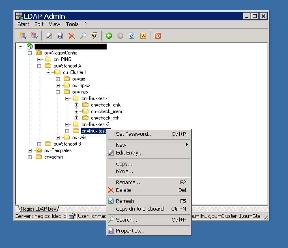Maximize the LDAP Admin window
Viewport: 288px width, 248px height.
255,16
